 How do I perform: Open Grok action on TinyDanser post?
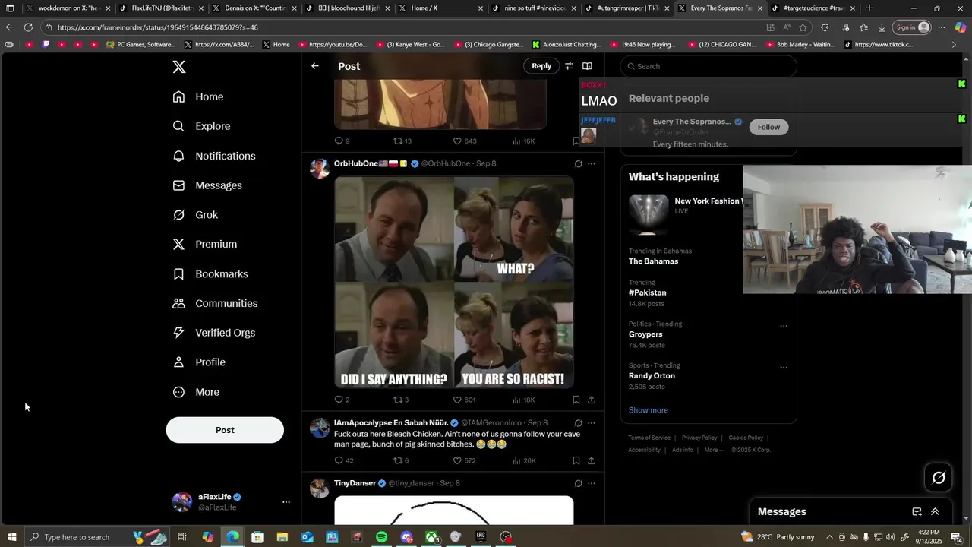578,483
